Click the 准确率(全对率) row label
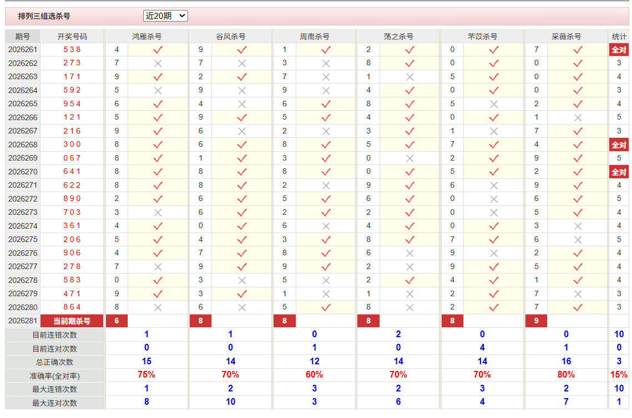 click(55, 376)
